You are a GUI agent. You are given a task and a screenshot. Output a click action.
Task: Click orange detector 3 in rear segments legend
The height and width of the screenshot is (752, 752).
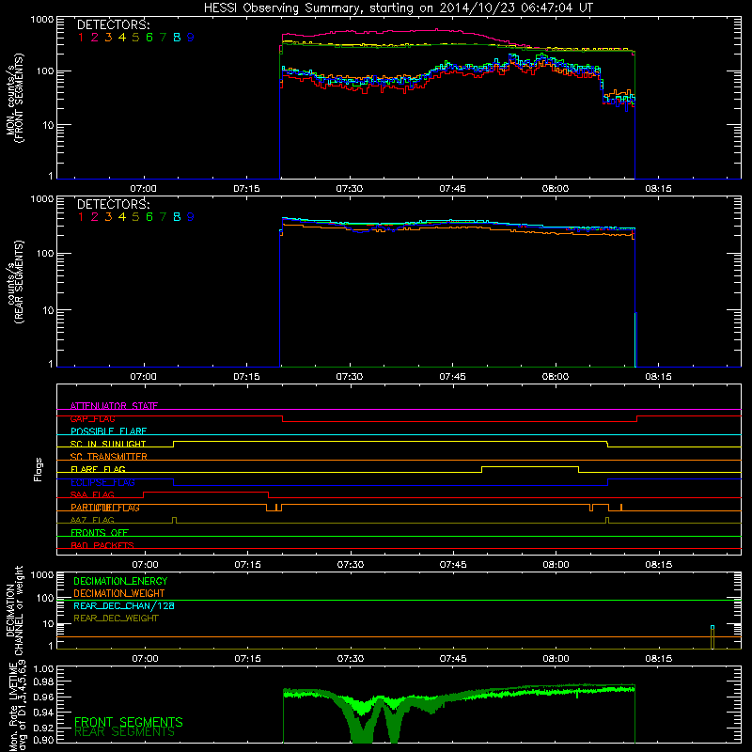pos(108,217)
